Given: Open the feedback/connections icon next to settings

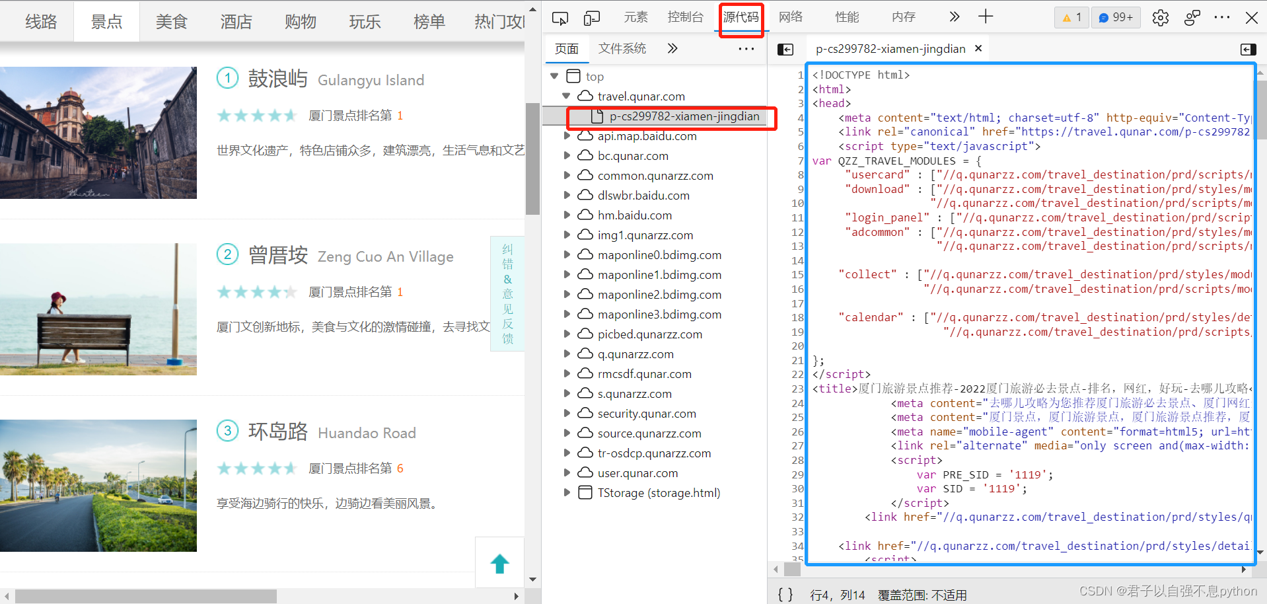Looking at the screenshot, I should (1192, 18).
